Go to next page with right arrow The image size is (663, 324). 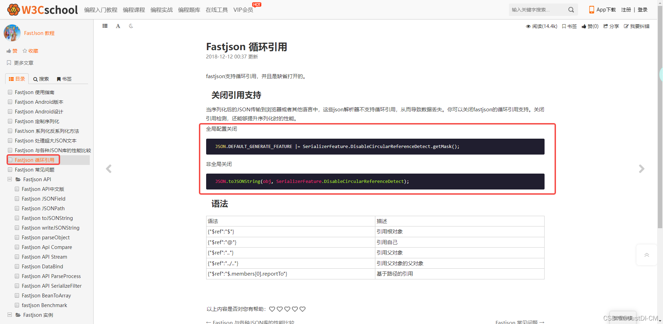tap(642, 169)
